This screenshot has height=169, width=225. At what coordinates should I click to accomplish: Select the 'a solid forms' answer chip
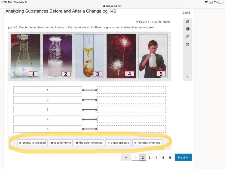coord(61,143)
